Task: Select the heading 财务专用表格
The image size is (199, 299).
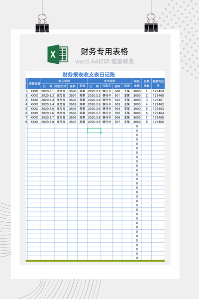Action: point(104,51)
